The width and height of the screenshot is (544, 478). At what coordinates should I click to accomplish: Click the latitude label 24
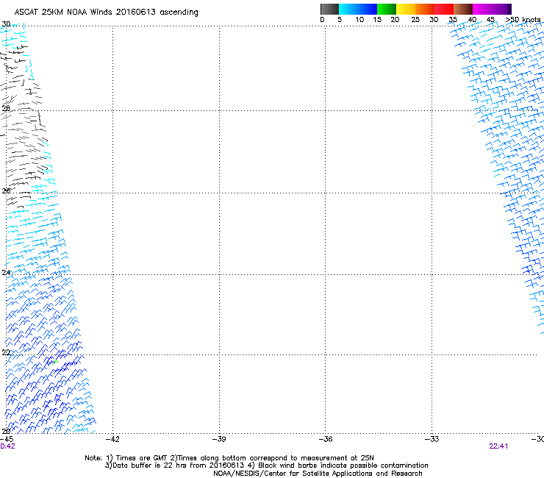pos(6,273)
